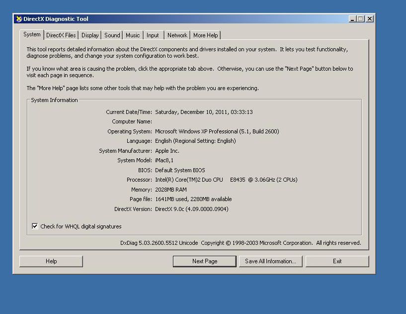Click the Operating System value Windows XP Professional
This screenshot has width=406, height=314.
click(217, 131)
